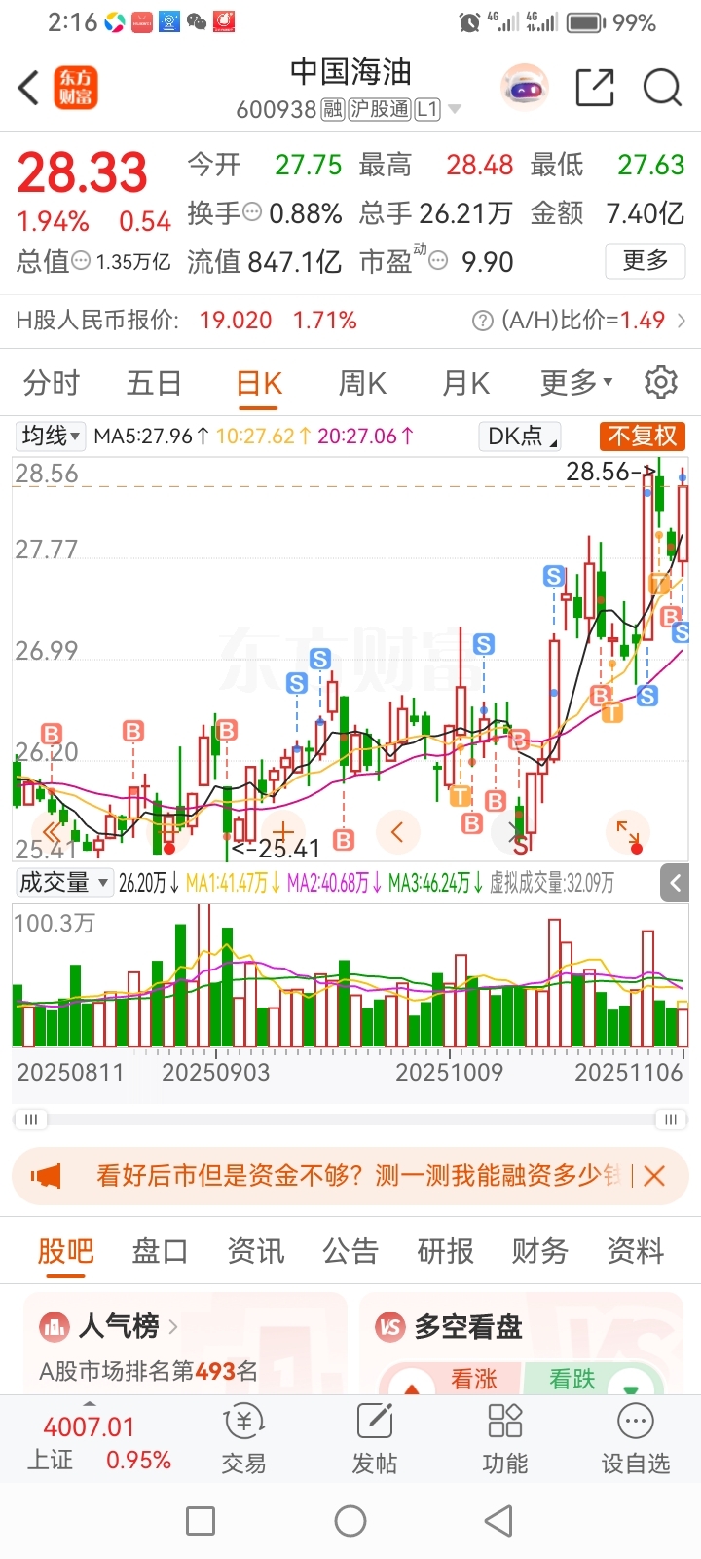
Task: Switch to 分时 chart tab
Action: coord(51,382)
